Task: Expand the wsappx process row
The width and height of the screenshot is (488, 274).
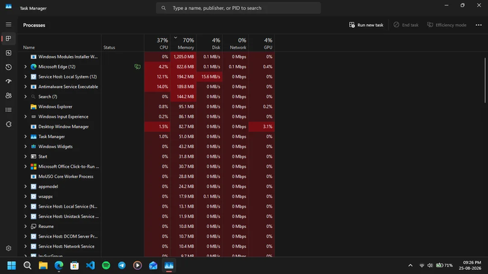Action: (x=26, y=196)
